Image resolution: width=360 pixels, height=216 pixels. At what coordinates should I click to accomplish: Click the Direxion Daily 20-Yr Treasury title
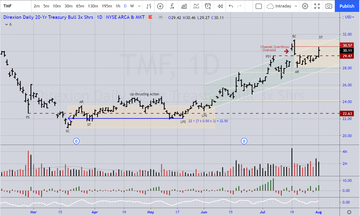coord(48,17)
